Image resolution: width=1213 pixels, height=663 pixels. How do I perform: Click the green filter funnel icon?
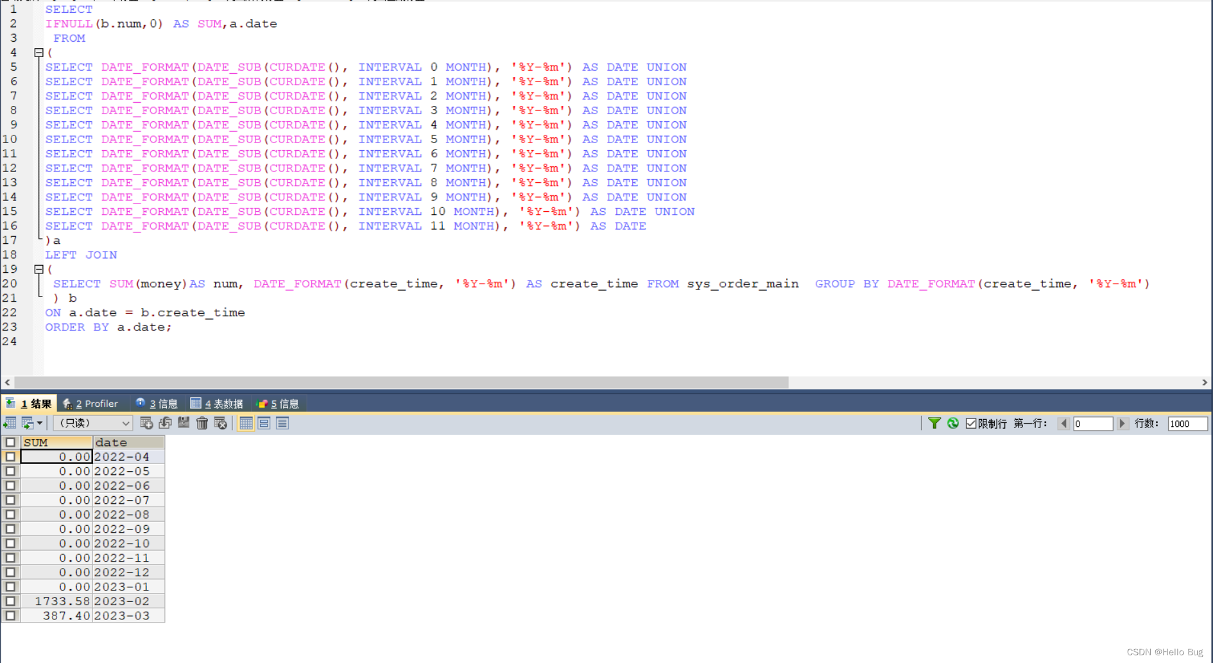click(934, 423)
